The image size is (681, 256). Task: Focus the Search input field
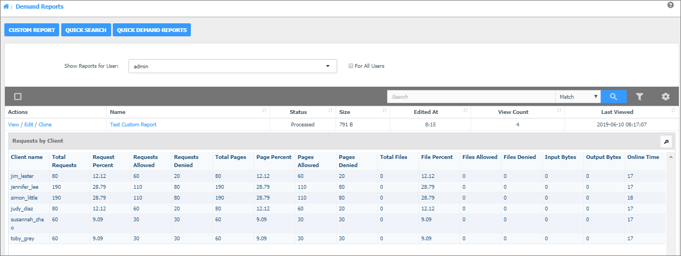471,97
